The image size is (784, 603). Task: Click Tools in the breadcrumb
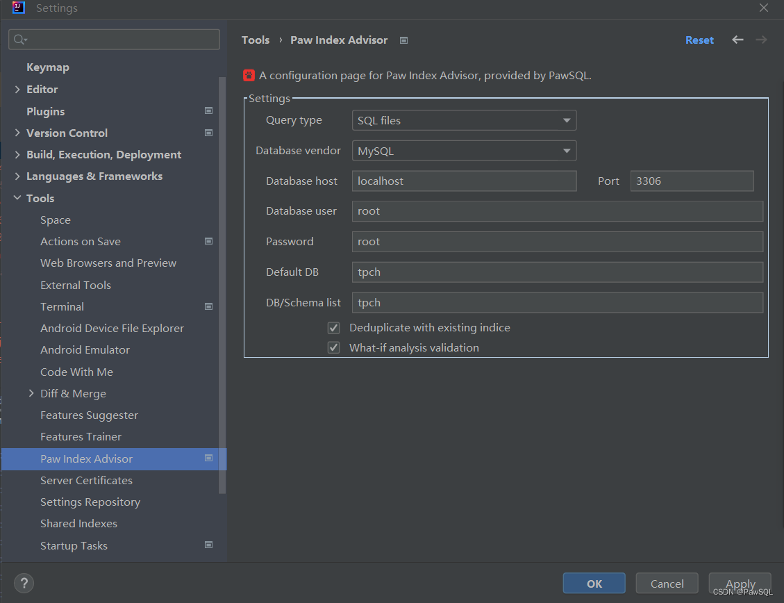click(256, 40)
